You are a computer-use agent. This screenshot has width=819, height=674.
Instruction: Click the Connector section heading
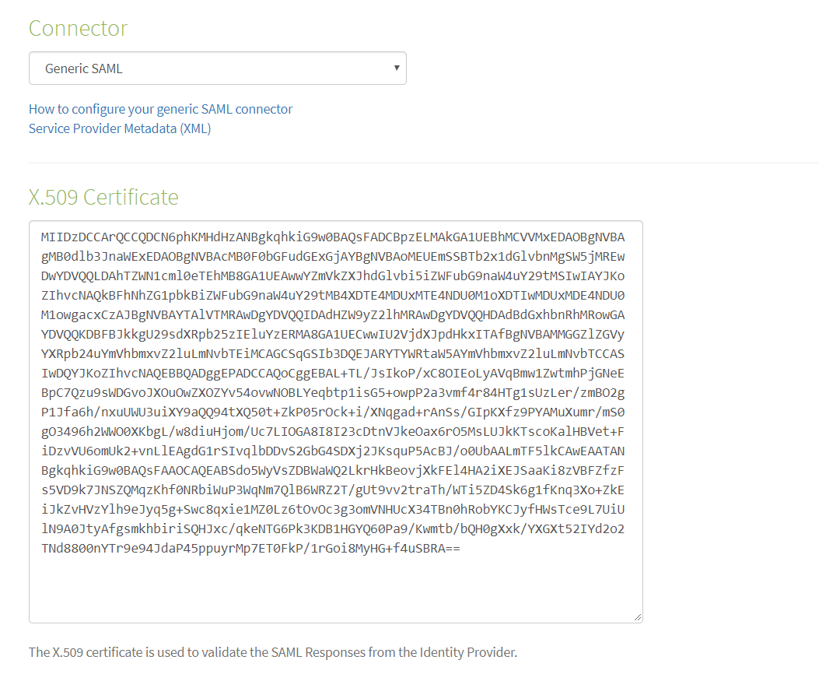point(78,28)
